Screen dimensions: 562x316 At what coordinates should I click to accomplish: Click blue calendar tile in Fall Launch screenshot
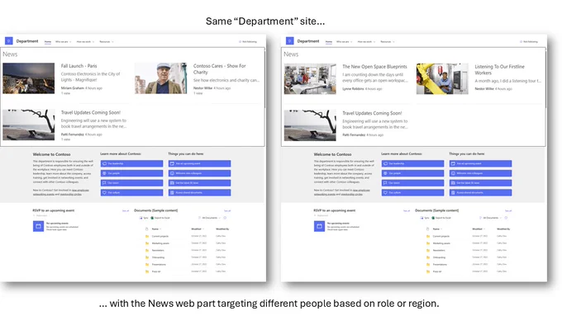click(x=38, y=226)
